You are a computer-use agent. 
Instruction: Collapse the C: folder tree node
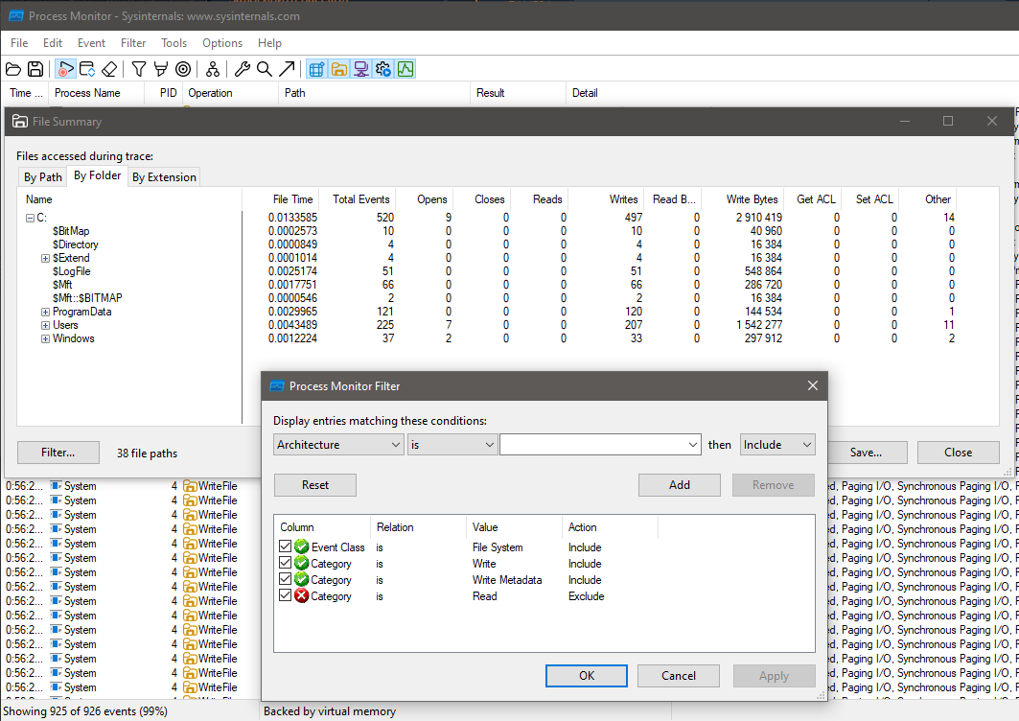tap(30, 218)
